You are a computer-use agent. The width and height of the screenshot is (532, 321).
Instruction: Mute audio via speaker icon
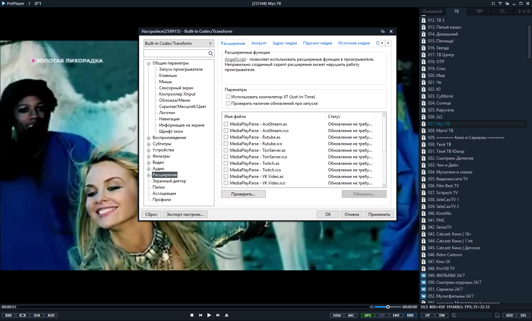(x=371, y=307)
